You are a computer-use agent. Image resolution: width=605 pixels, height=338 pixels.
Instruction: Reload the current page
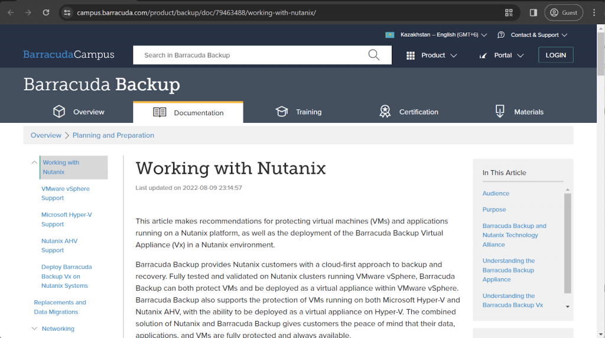(x=46, y=13)
